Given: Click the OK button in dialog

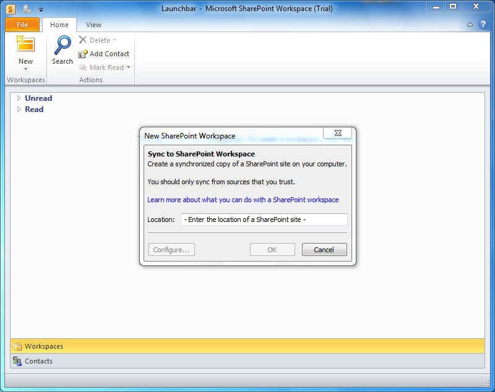Looking at the screenshot, I should (272, 249).
